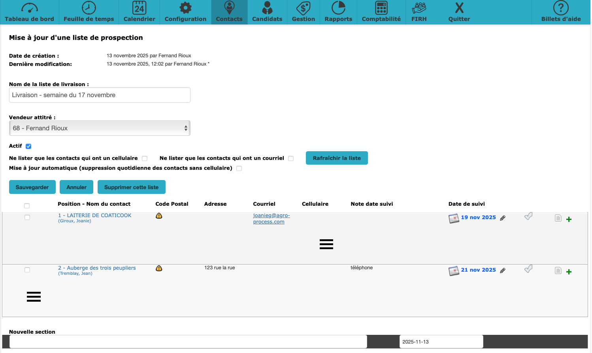Viewport: 592px width, 353px height.
Task: Click the calendar icon for LAITERIE DE COATICOOK
Action: click(454, 218)
